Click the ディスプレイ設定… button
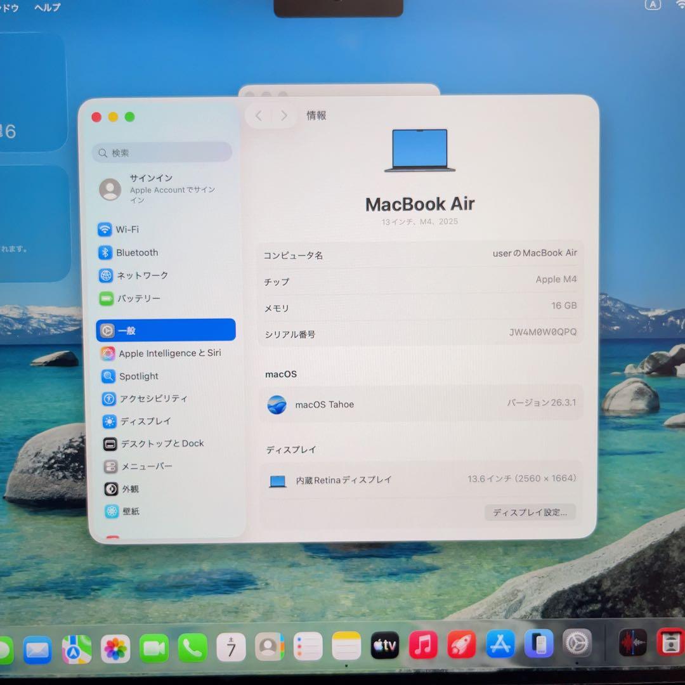 (x=530, y=512)
